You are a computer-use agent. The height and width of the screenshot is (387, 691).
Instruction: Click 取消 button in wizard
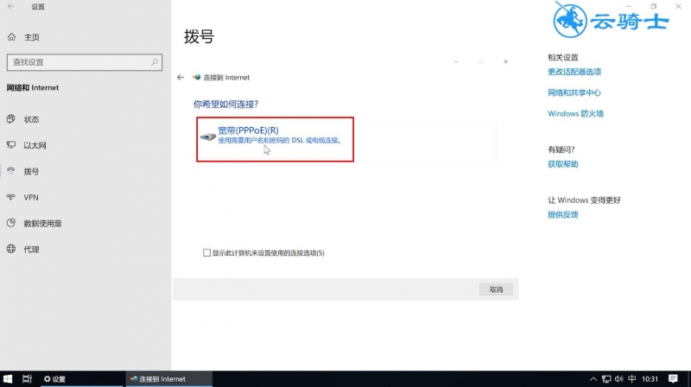point(496,289)
